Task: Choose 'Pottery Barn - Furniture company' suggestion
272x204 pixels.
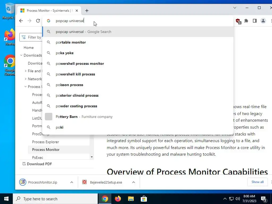Action: [x=138, y=117]
